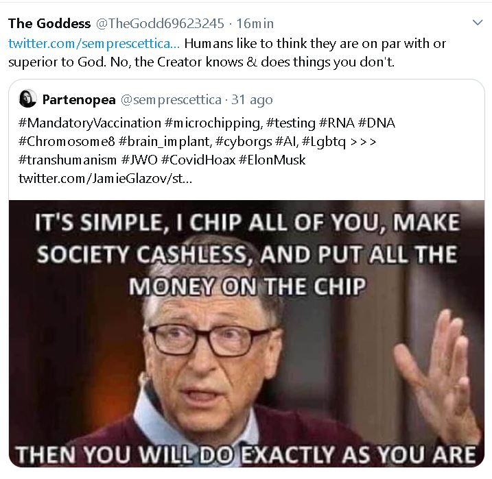Viewport: 492px width, 479px height.
Task: Select the #microchipping hashtag
Action: (x=213, y=123)
